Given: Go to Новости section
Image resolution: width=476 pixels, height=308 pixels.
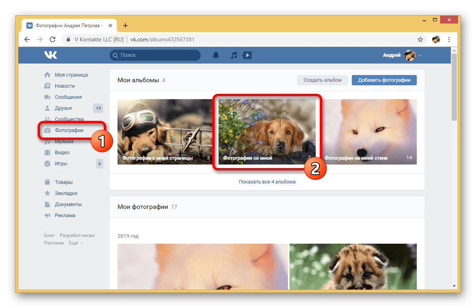Looking at the screenshot, I should coord(65,86).
